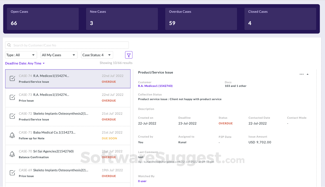Image resolution: width=325 pixels, height=187 pixels.
Task: Open the All My Cases dropdown
Action: tap(59, 55)
